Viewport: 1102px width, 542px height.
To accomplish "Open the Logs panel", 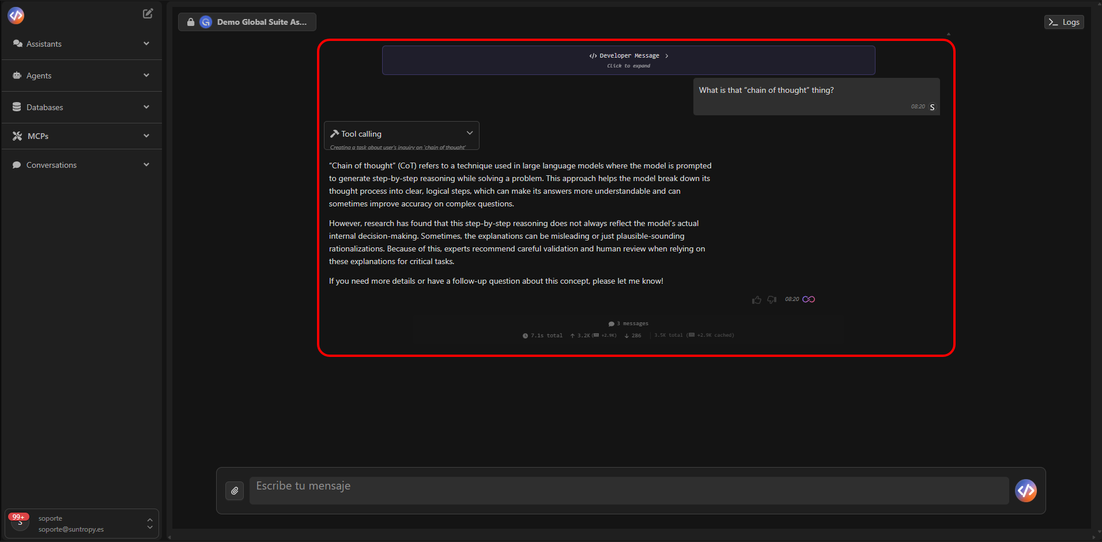I will [1064, 22].
